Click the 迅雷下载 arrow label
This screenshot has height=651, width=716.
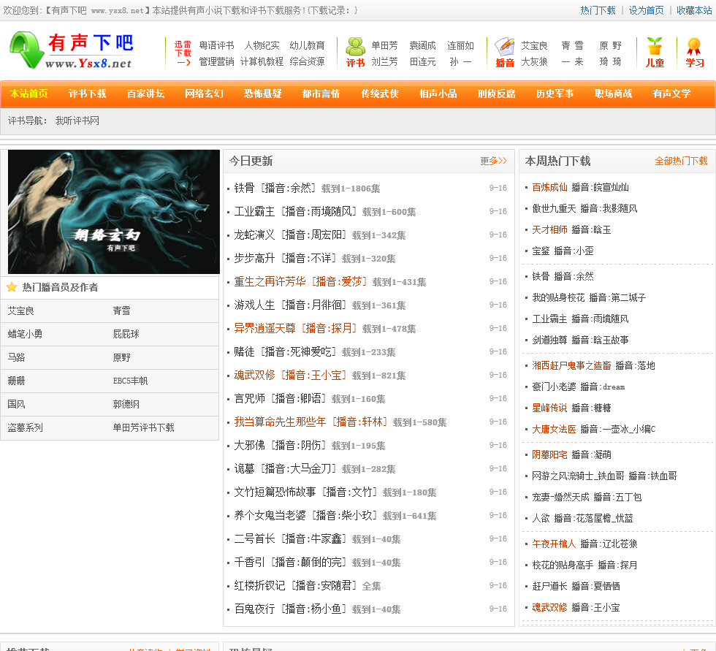(183, 53)
